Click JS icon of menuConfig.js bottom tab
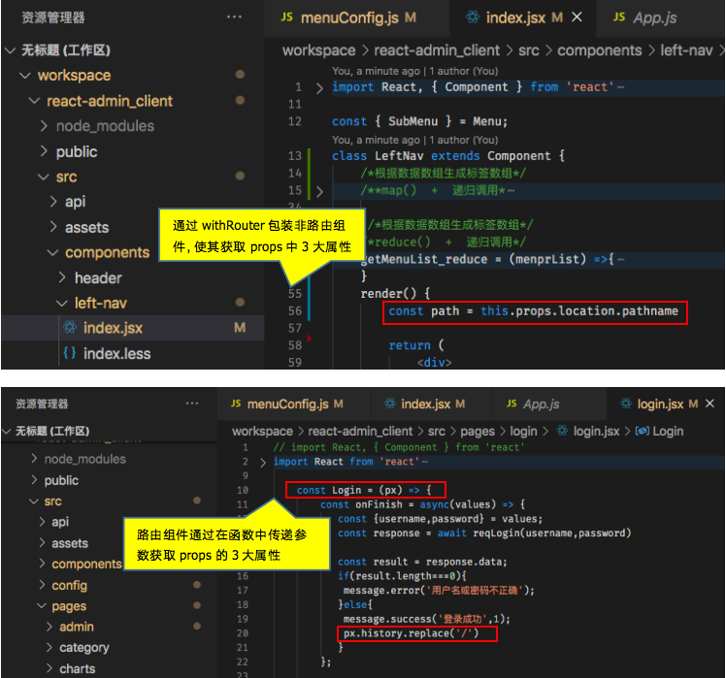726x678 pixels. 236,404
